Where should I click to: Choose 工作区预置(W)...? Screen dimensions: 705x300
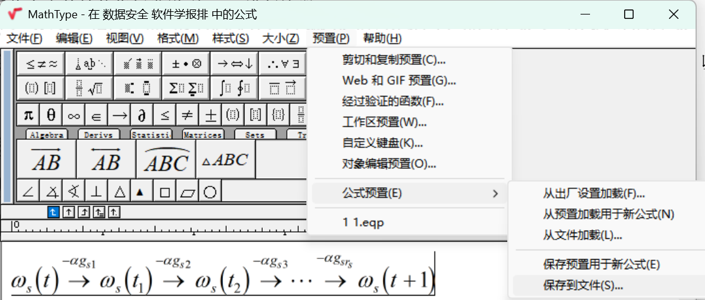409,122
